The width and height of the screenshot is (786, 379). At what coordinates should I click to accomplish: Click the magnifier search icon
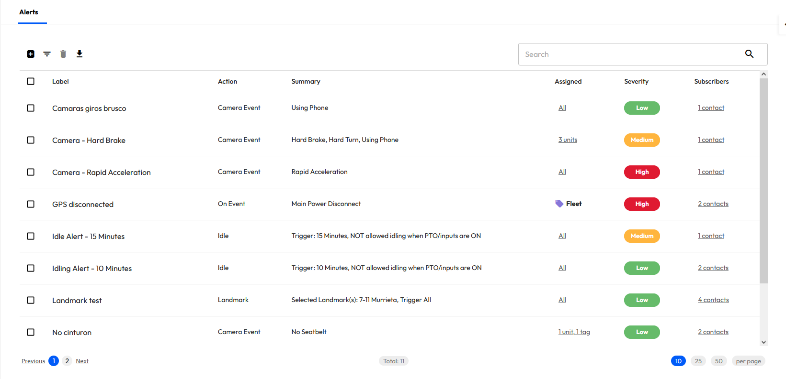pyautogui.click(x=750, y=54)
